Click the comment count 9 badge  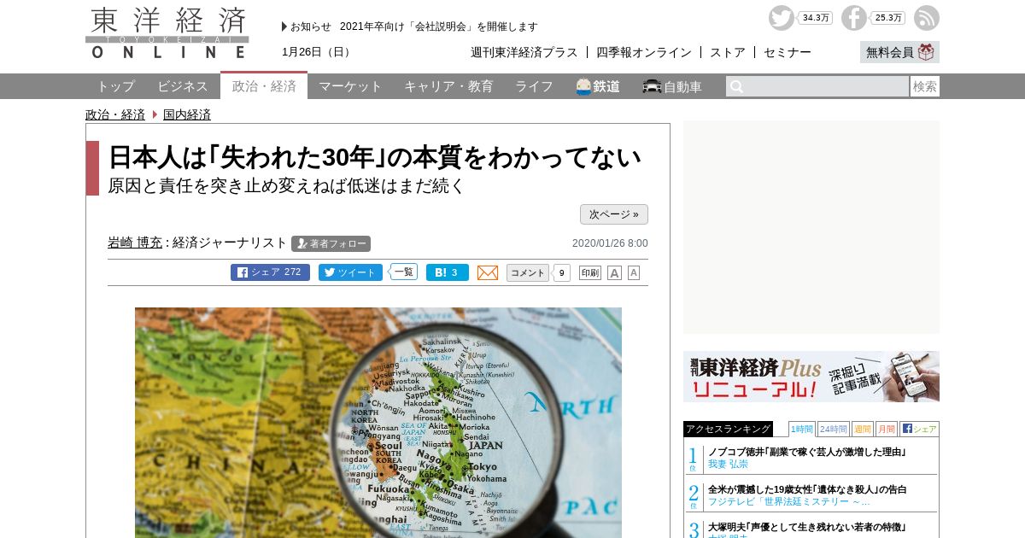tap(561, 273)
